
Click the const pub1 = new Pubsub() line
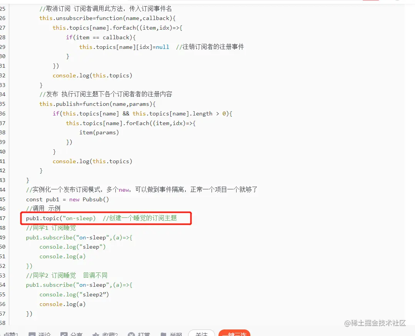tap(67, 199)
